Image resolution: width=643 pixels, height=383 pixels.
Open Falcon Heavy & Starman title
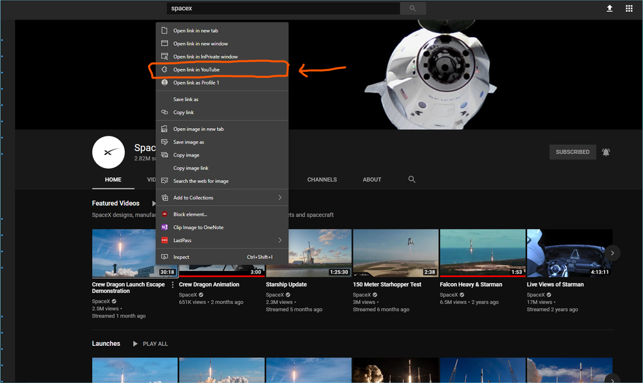[471, 285]
